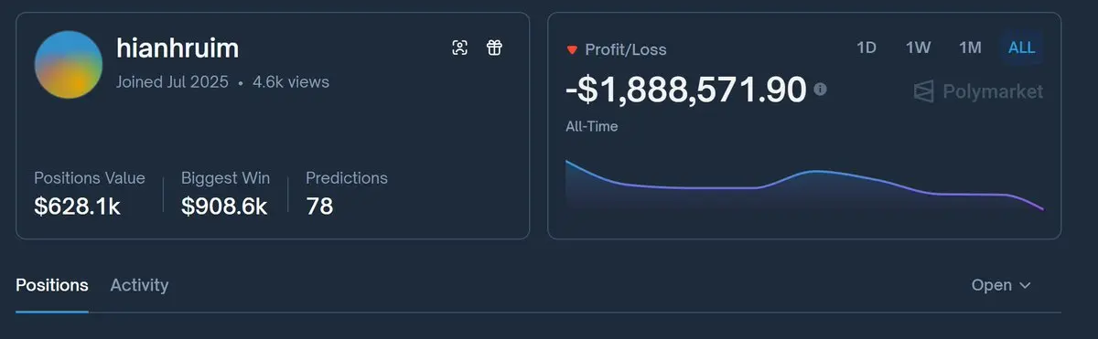Click the Positions Value $628.1k stat

90,193
